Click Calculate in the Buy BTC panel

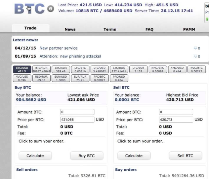35,156
